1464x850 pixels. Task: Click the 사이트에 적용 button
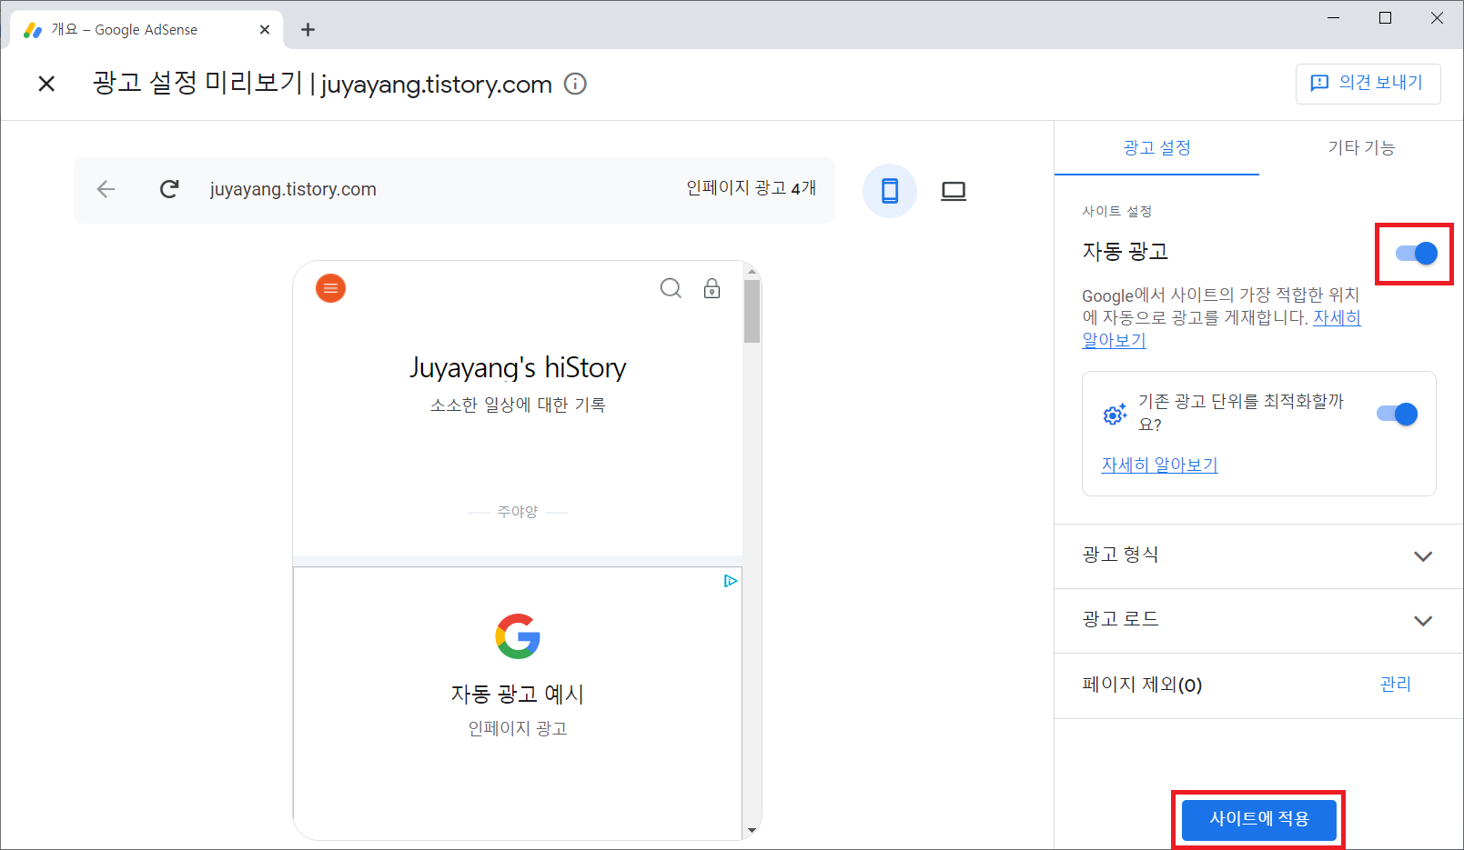pos(1258,819)
